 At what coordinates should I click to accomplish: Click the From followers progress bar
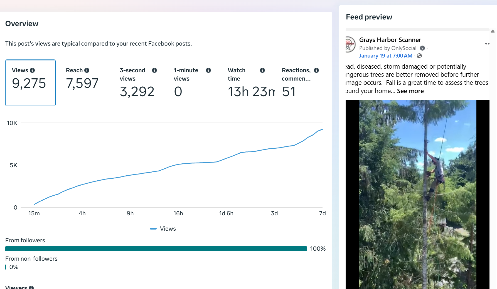tap(156, 249)
